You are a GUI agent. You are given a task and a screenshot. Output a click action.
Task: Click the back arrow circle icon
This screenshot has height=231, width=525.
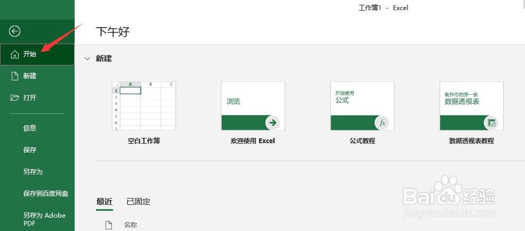click(15, 31)
